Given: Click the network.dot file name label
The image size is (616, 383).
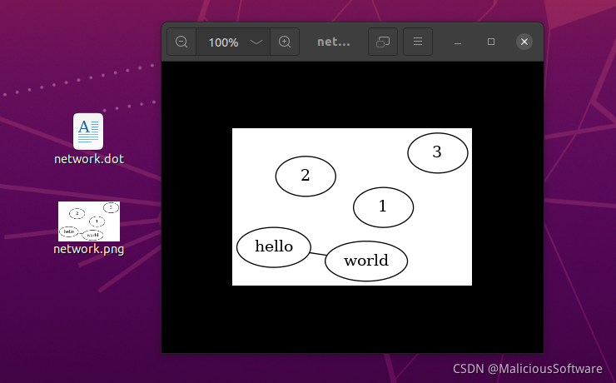Looking at the screenshot, I should tap(89, 159).
